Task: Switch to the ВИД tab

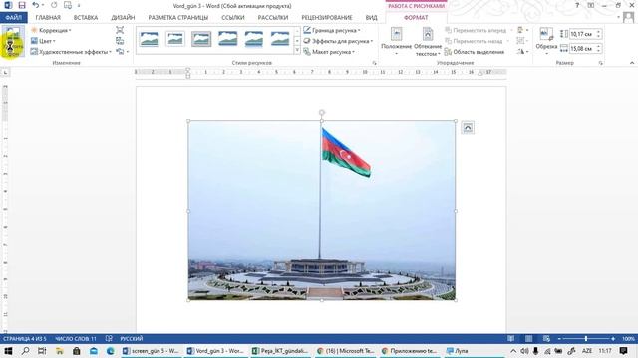Action: 371,18
